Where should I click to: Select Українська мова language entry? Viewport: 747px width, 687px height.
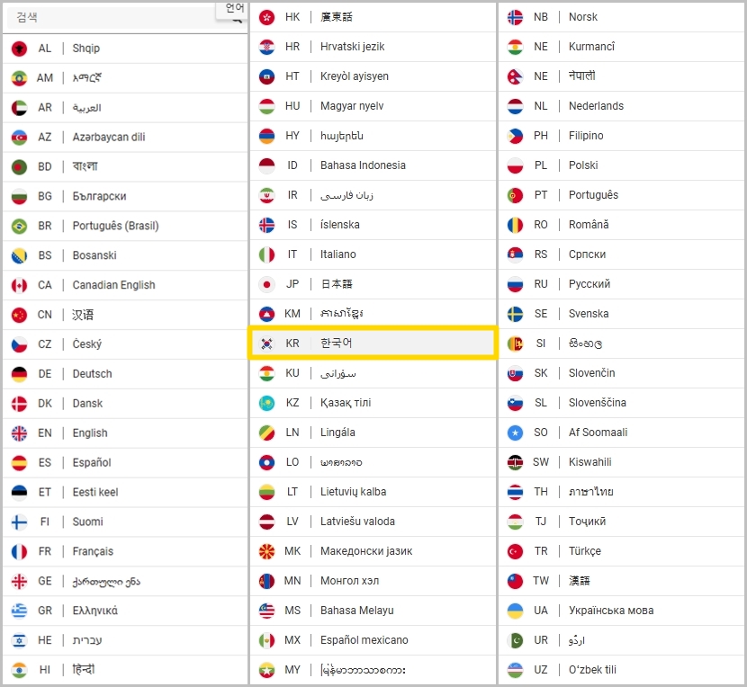(x=621, y=611)
